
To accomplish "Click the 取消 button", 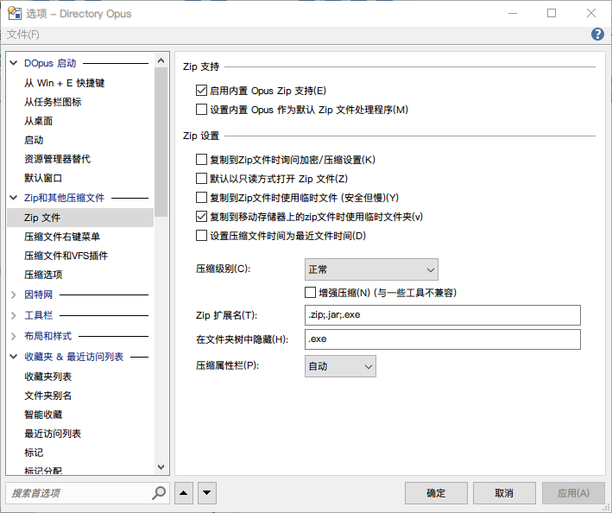I will pos(504,493).
